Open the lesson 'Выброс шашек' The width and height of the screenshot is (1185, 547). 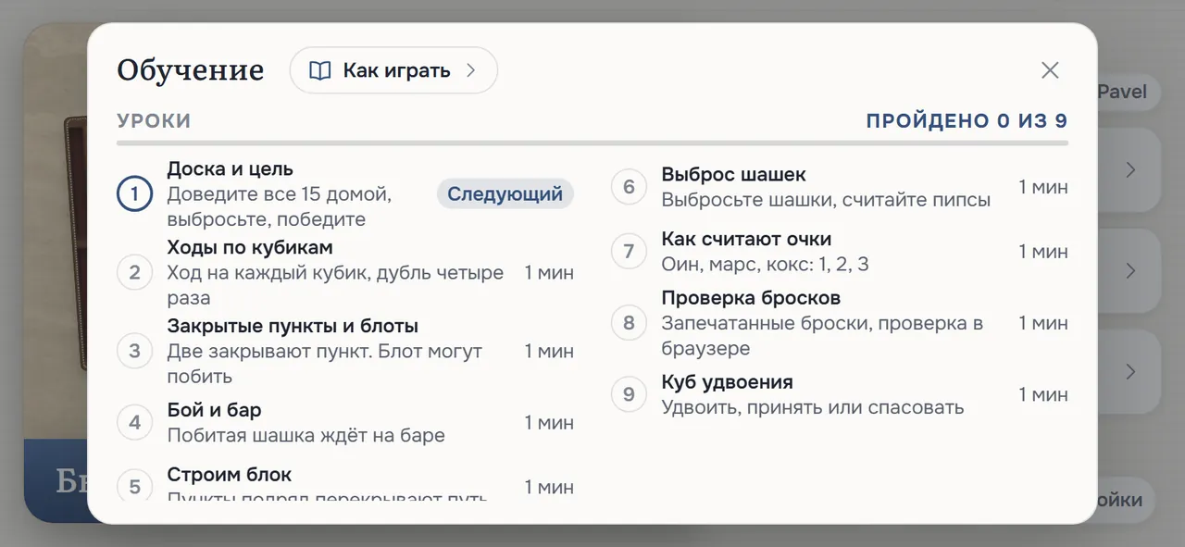point(840,187)
